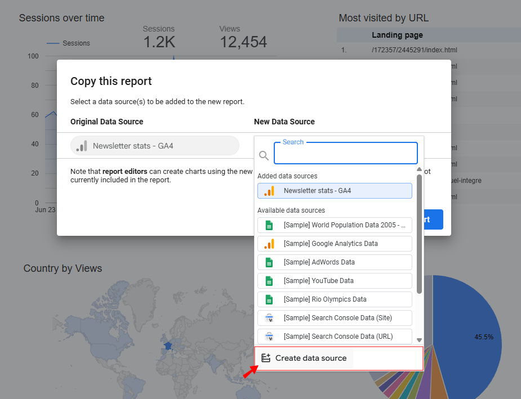Click France highlighted on the world map
521x399 pixels.
click(x=168, y=346)
